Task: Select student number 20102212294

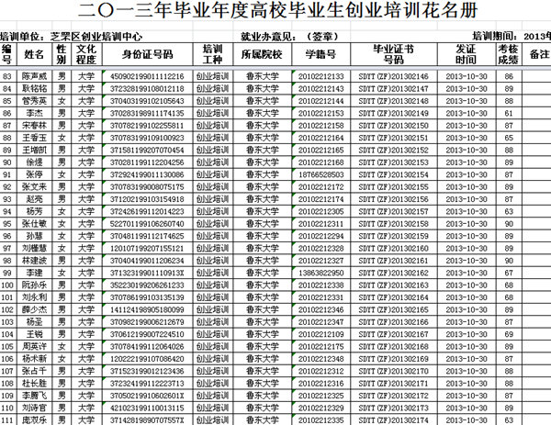Action: tap(321, 236)
